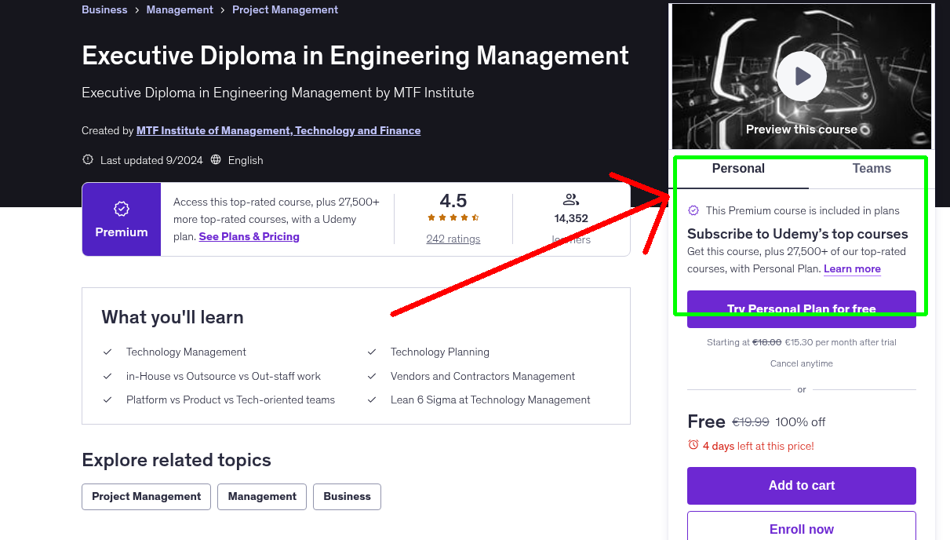The height and width of the screenshot is (540, 950).
Task: Click the last updated alert icon
Action: (x=88, y=159)
